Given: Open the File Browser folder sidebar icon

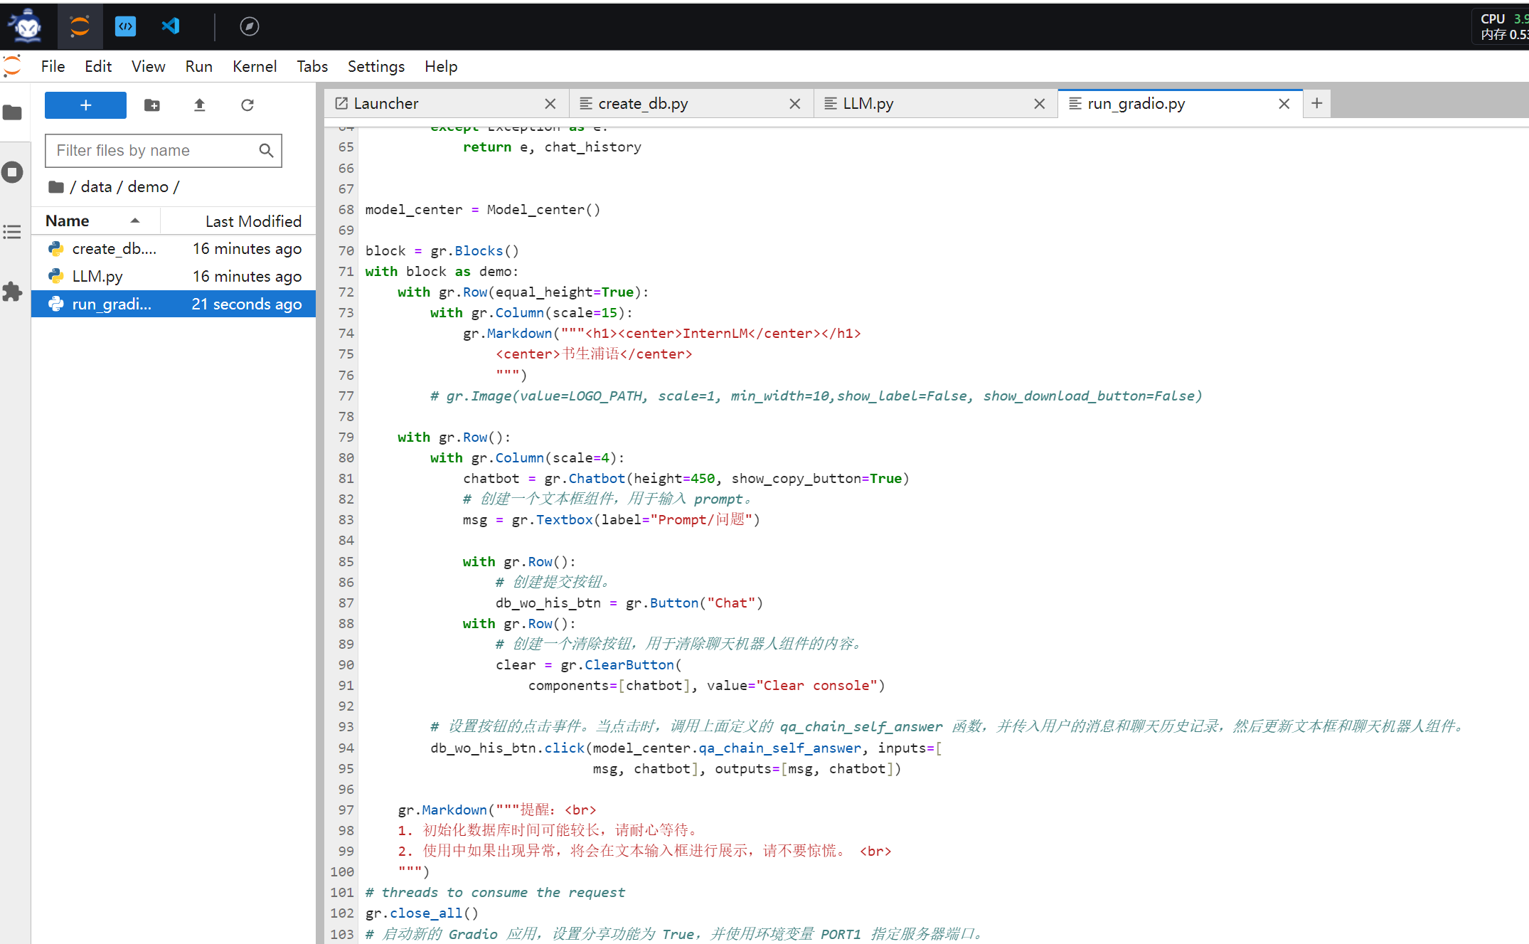Looking at the screenshot, I should pyautogui.click(x=13, y=112).
